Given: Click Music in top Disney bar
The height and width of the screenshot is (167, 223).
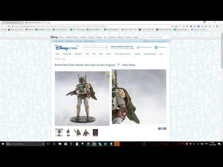Looking at the screenshot, I should click(120, 37).
